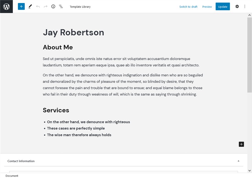
Task: Click the WordPress logo icon
Action: [x=6, y=6]
